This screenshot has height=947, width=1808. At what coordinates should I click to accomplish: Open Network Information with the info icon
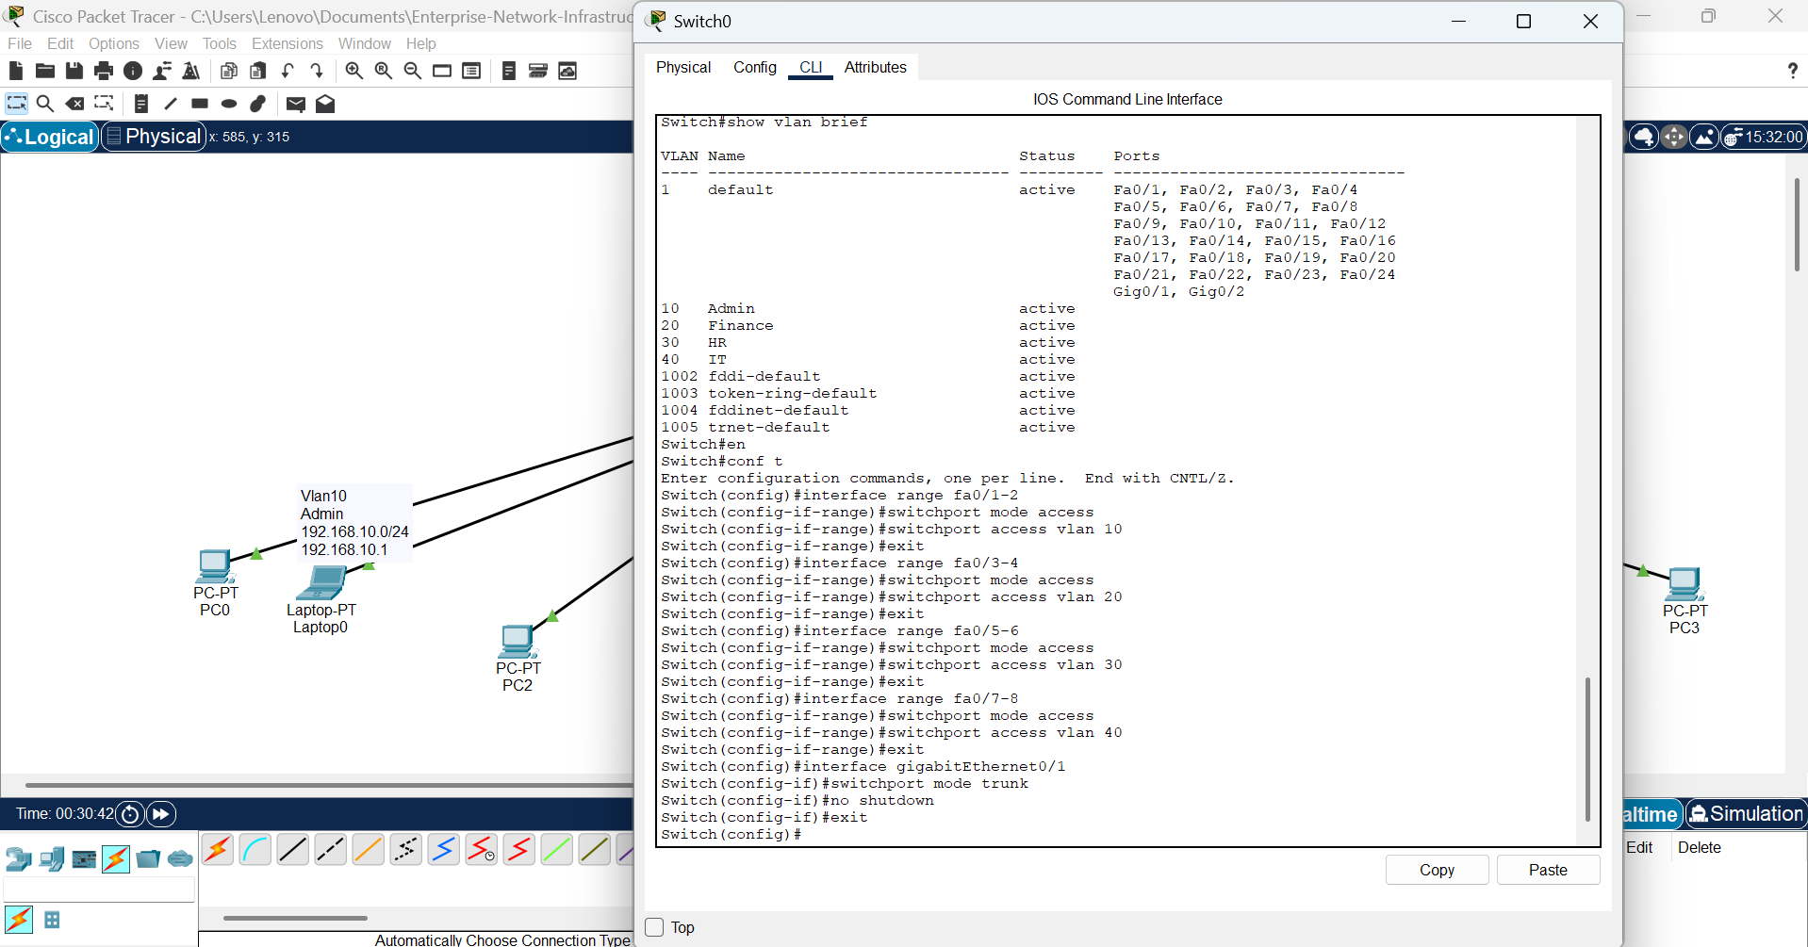click(133, 71)
